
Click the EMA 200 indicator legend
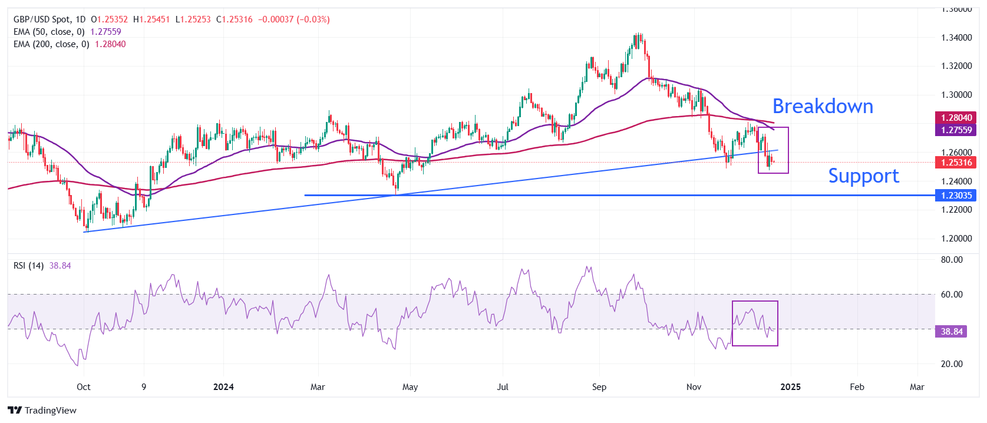tap(51, 44)
